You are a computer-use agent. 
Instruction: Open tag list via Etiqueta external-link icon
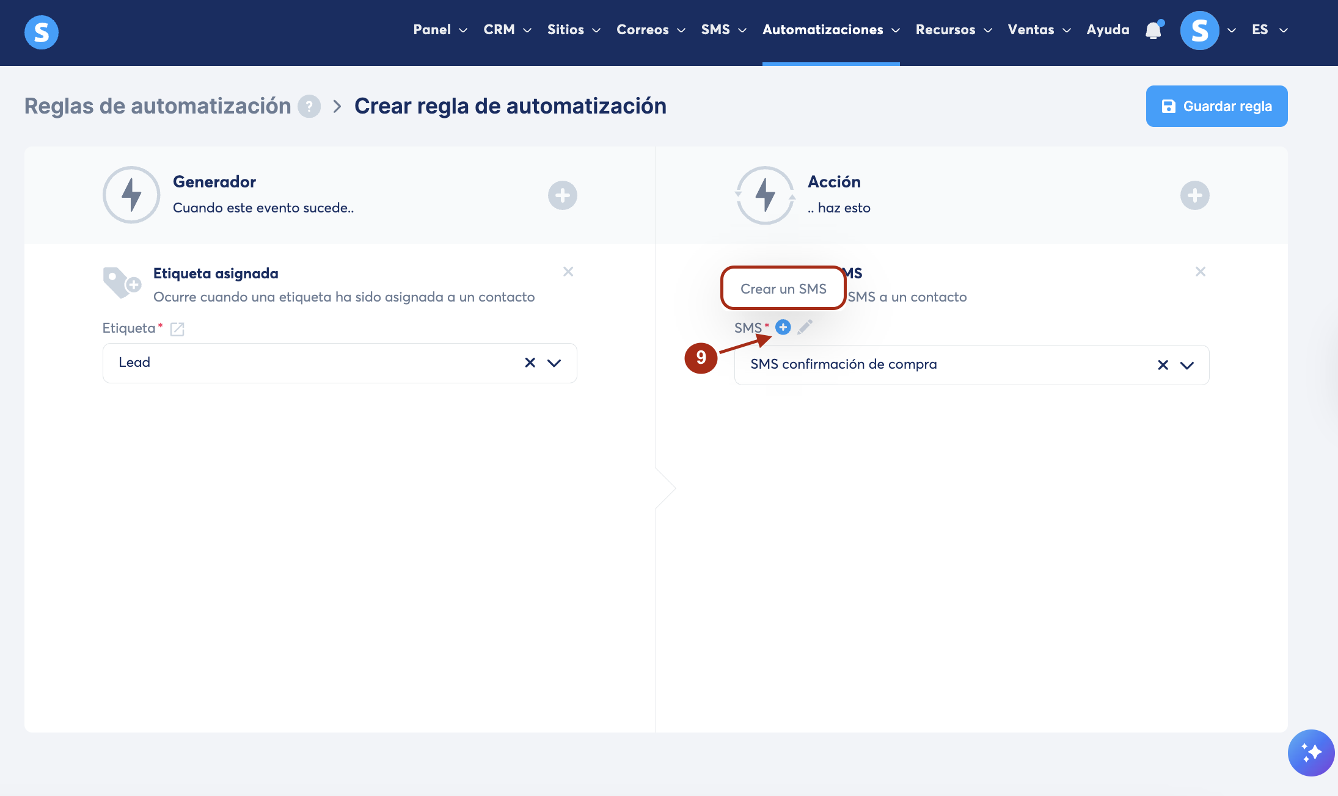(177, 329)
